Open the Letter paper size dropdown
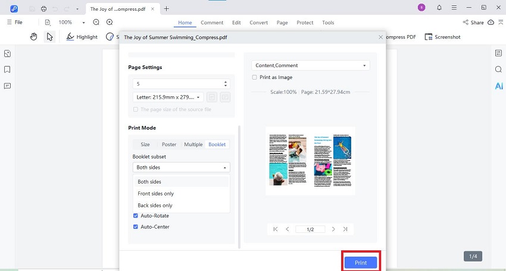 pos(168,97)
